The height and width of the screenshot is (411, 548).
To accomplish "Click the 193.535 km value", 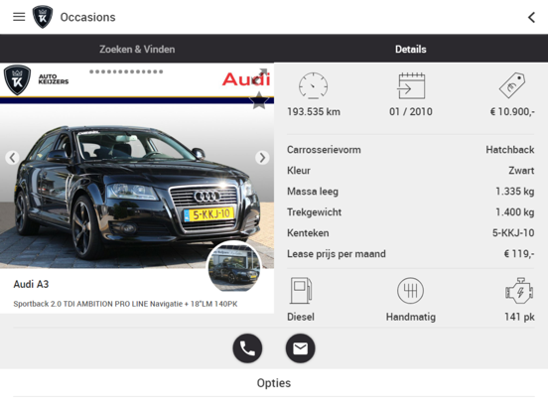I will coord(314,112).
